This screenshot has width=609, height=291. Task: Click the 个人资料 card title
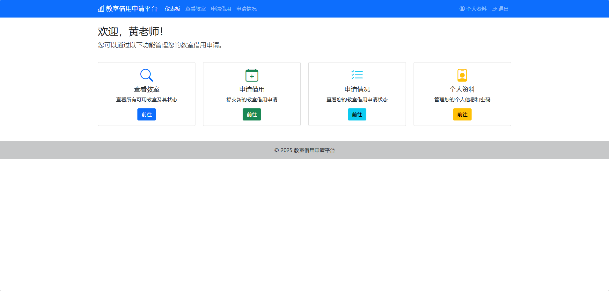pos(462,89)
